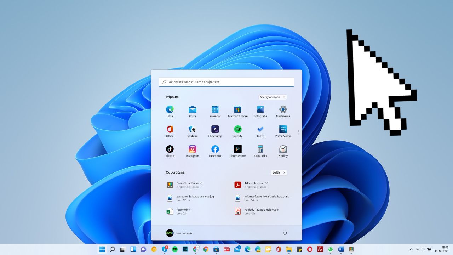Launch TikTok from pinned apps
Screen dimensions: 453x255
(x=170, y=151)
